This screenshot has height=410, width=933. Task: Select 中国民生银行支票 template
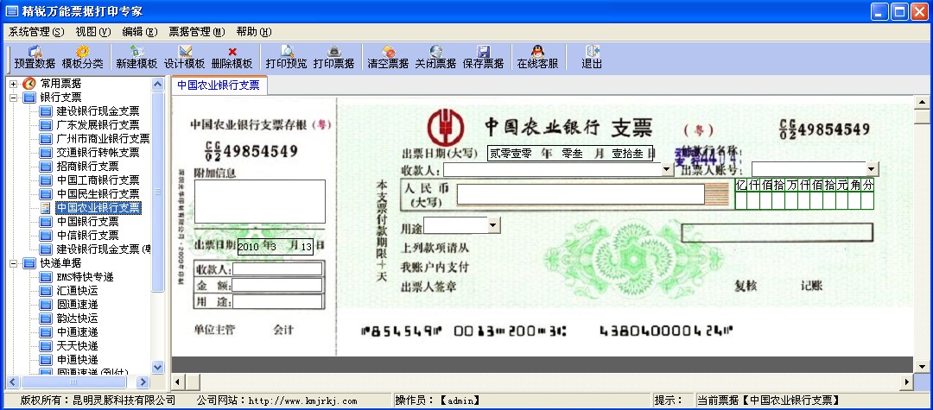coord(98,193)
